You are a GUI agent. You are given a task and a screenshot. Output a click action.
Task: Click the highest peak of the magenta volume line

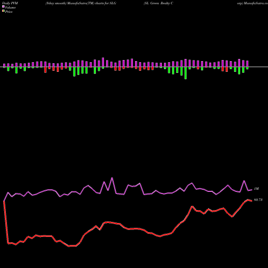pyautogui.click(x=112, y=178)
